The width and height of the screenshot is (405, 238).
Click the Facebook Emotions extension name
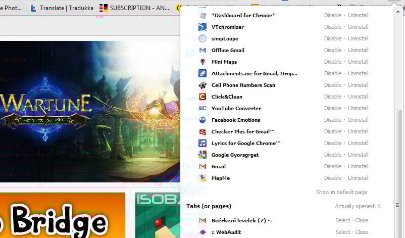(x=235, y=120)
